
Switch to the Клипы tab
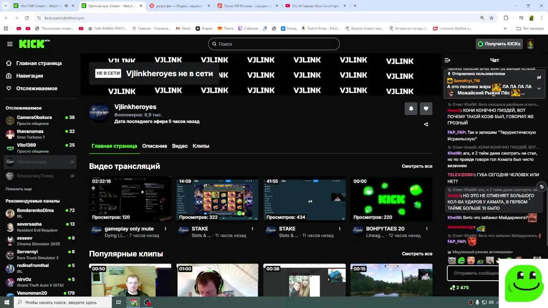pyautogui.click(x=201, y=146)
